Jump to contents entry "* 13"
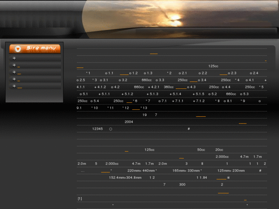 coord(144,108)
